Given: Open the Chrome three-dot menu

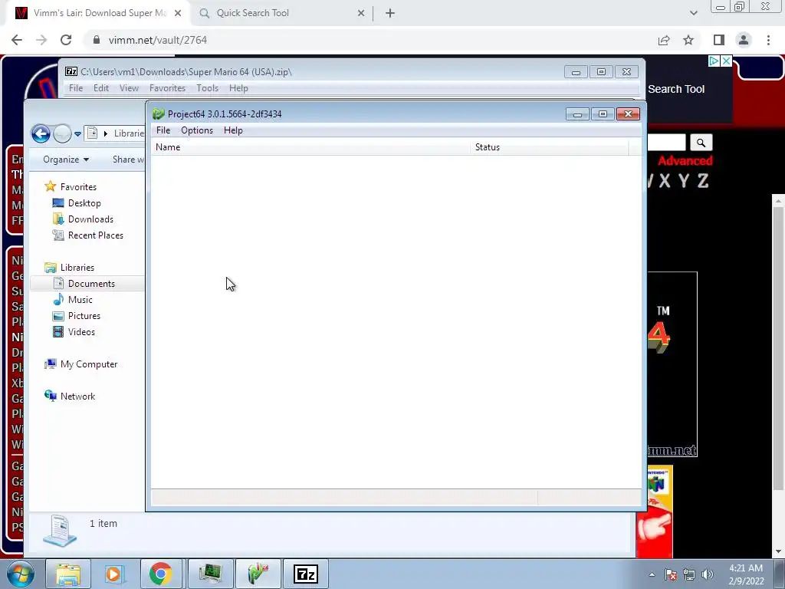Looking at the screenshot, I should pos(768,40).
